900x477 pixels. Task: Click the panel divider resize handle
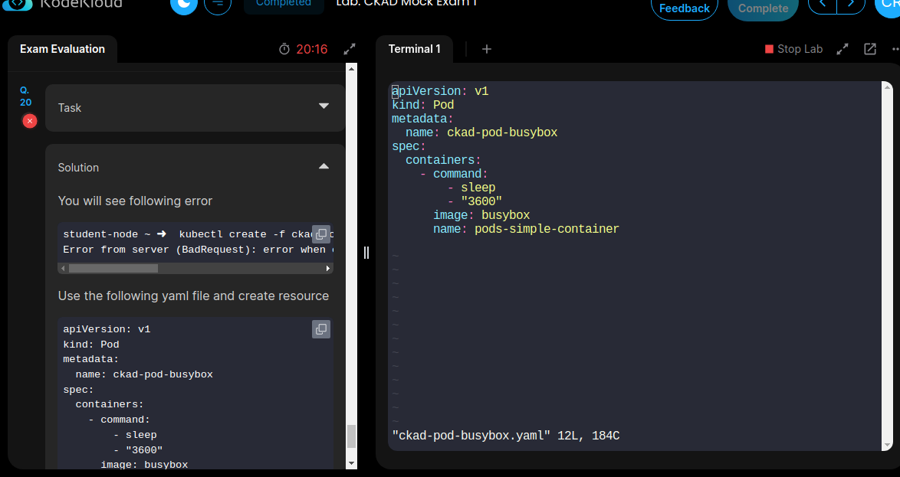(x=366, y=253)
